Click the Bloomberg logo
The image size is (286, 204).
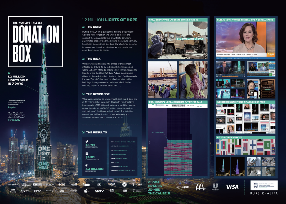pyautogui.click(x=50, y=191)
